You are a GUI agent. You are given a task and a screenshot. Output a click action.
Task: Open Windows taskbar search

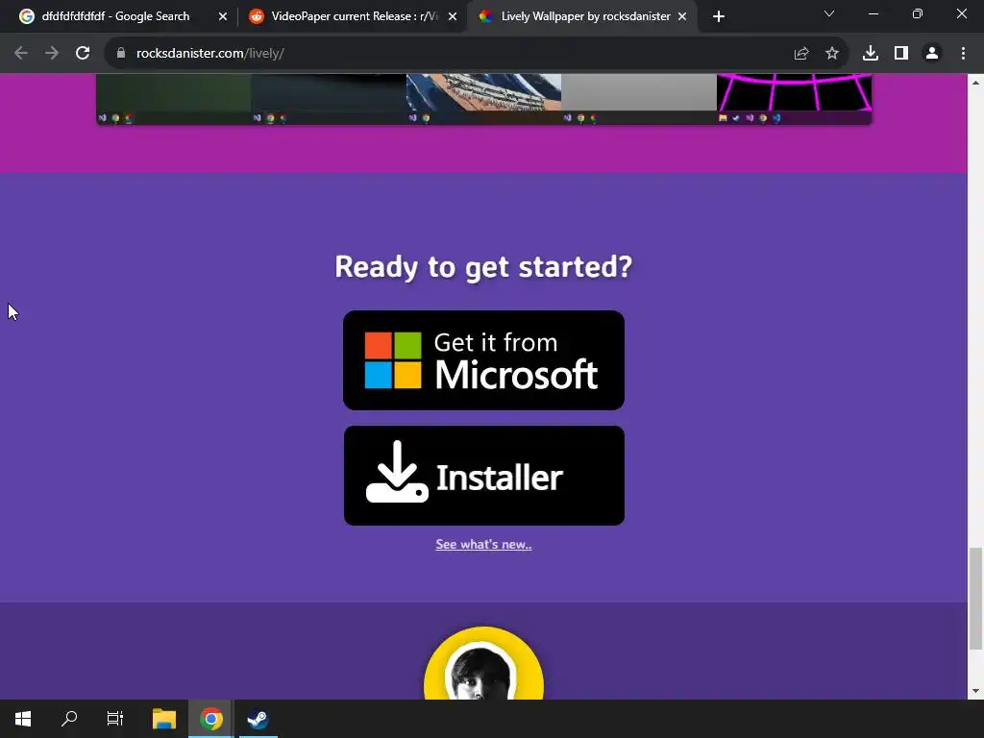tap(69, 719)
